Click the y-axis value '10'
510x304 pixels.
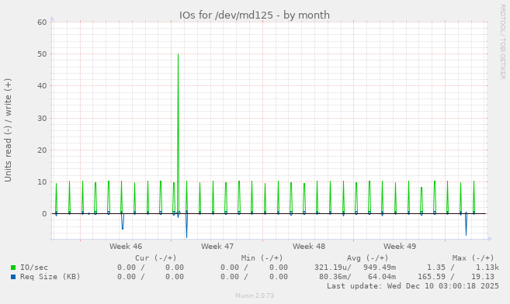[x=42, y=182]
